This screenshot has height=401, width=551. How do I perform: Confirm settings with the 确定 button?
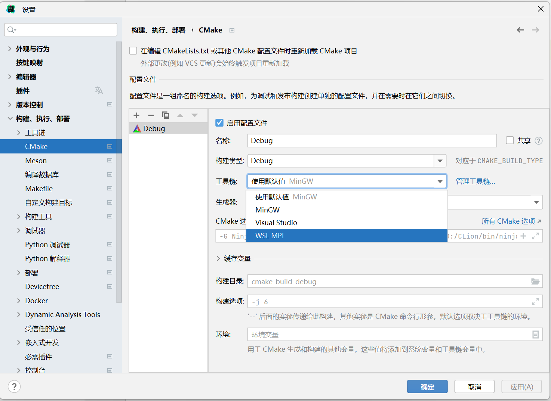tap(427, 386)
